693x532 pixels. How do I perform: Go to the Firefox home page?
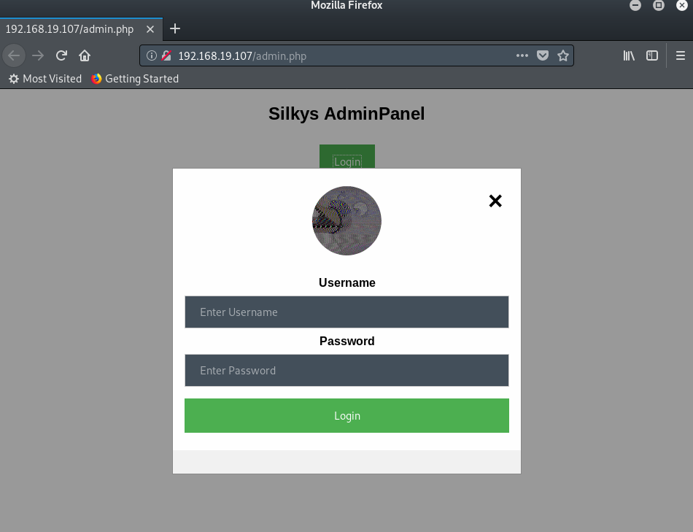point(85,55)
